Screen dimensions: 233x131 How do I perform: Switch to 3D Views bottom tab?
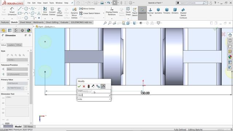(x=28, y=127)
